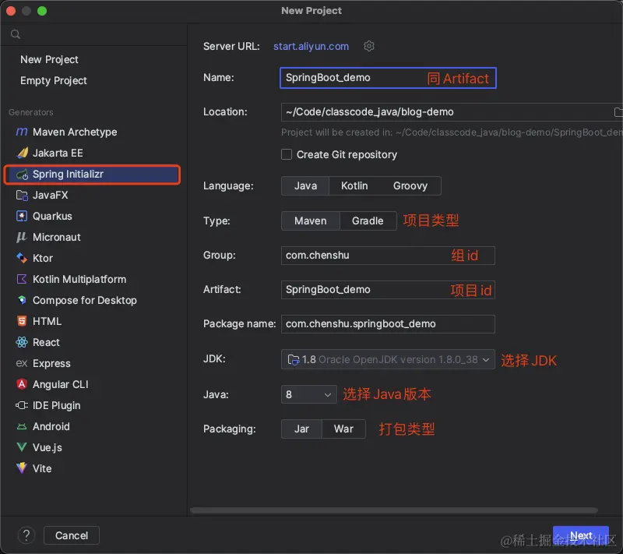
Task: Select Jar packaging
Action: 301,429
